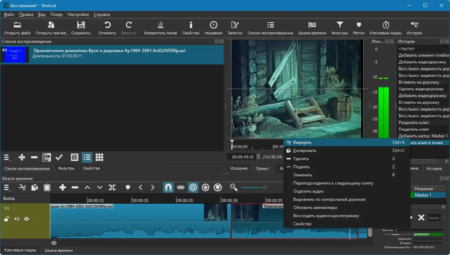Open the Peak Meter (Измеритель пиков) panel

(x=160, y=28)
